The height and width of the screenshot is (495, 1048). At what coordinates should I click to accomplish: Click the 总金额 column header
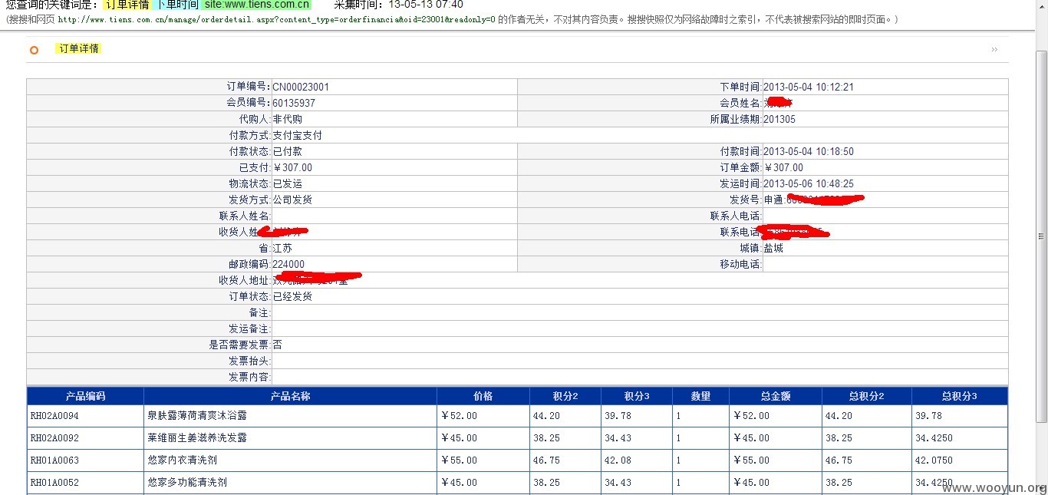point(776,397)
